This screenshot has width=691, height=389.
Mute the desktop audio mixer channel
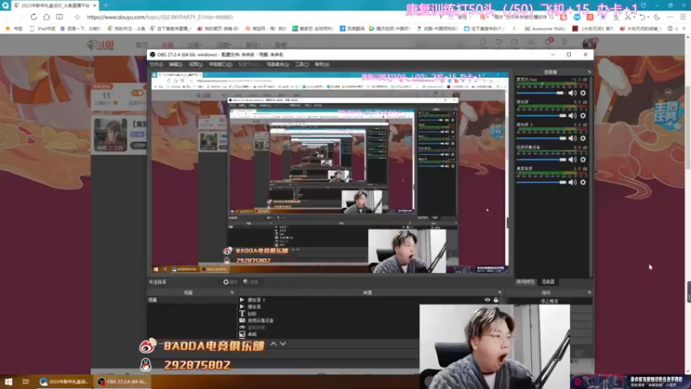pos(572,182)
